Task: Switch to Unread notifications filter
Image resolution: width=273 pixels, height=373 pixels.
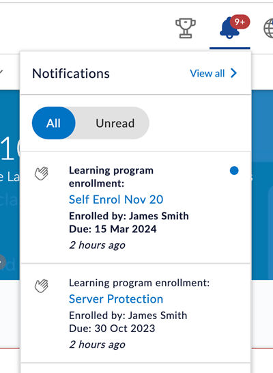Action: coord(115,123)
